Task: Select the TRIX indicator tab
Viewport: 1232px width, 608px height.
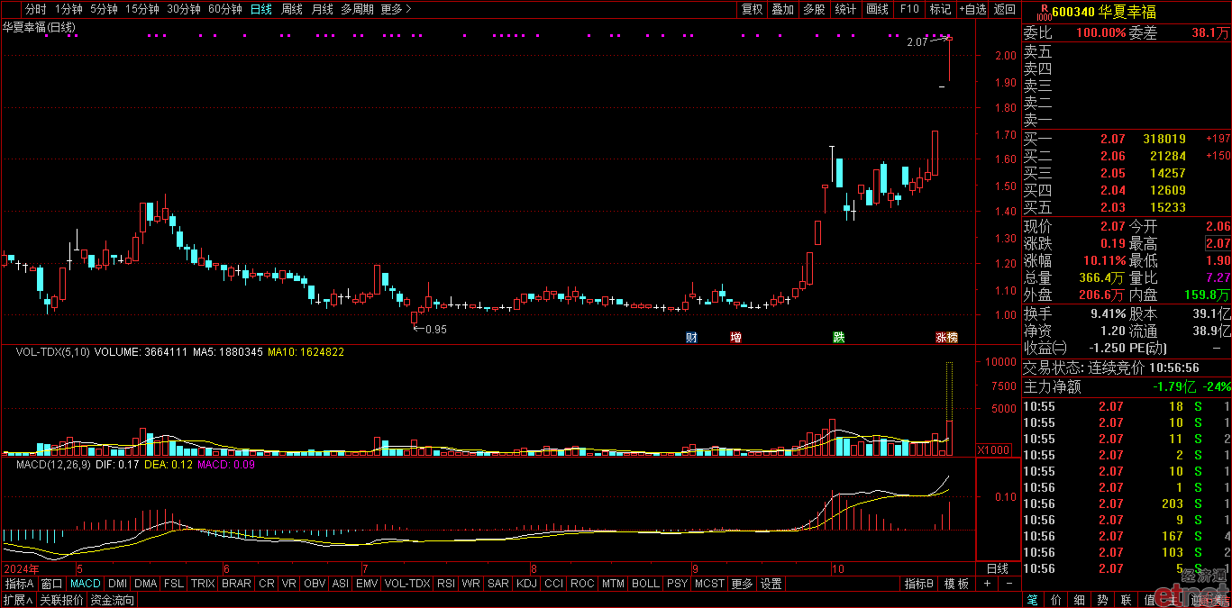Action: 203,584
